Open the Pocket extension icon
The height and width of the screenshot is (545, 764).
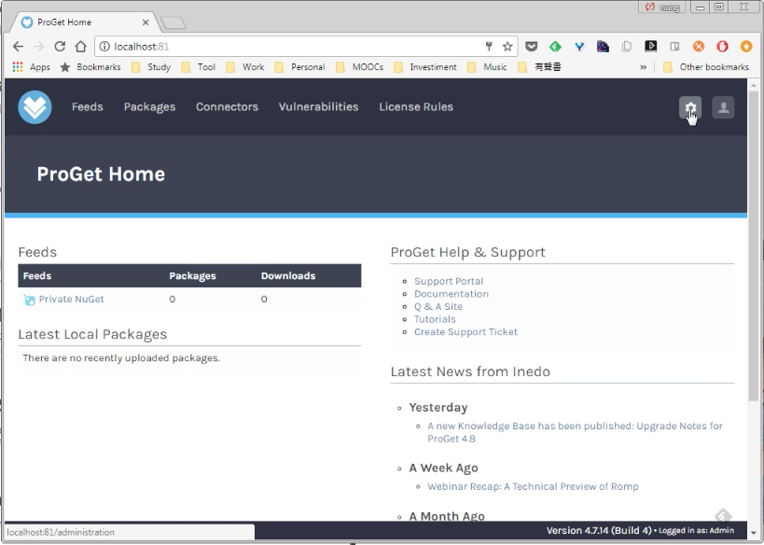coord(531,47)
